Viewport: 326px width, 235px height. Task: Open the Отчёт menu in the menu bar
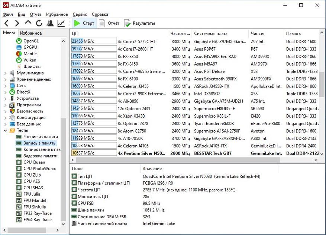coord(35,15)
